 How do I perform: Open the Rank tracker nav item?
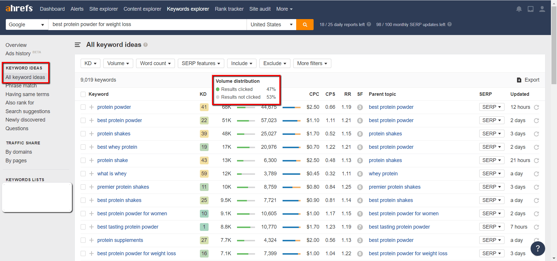pos(229,9)
